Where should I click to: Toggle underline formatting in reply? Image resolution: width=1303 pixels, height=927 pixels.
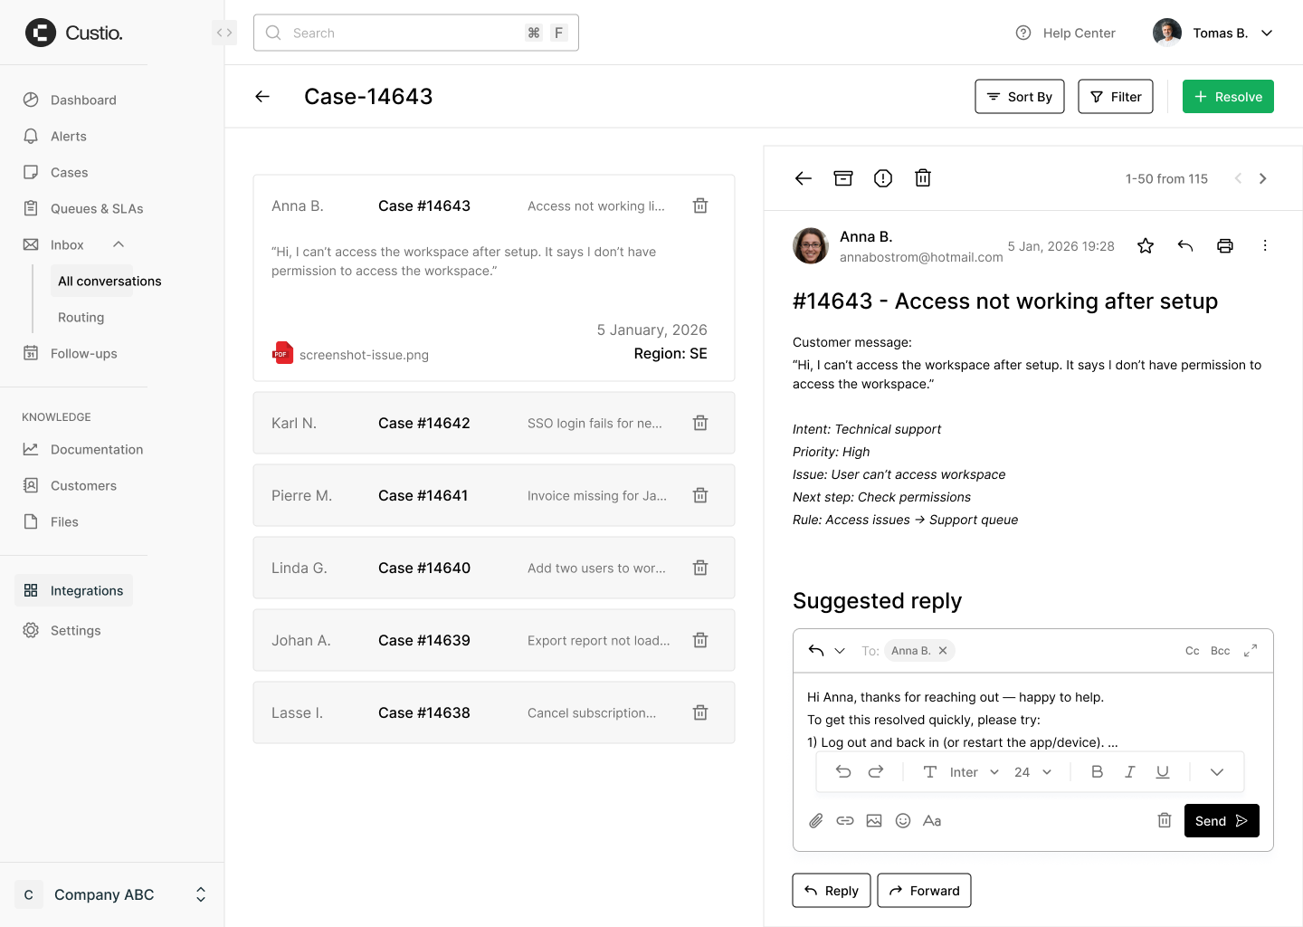click(x=1162, y=772)
